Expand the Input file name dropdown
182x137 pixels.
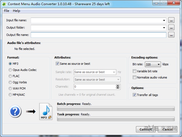point(164,20)
